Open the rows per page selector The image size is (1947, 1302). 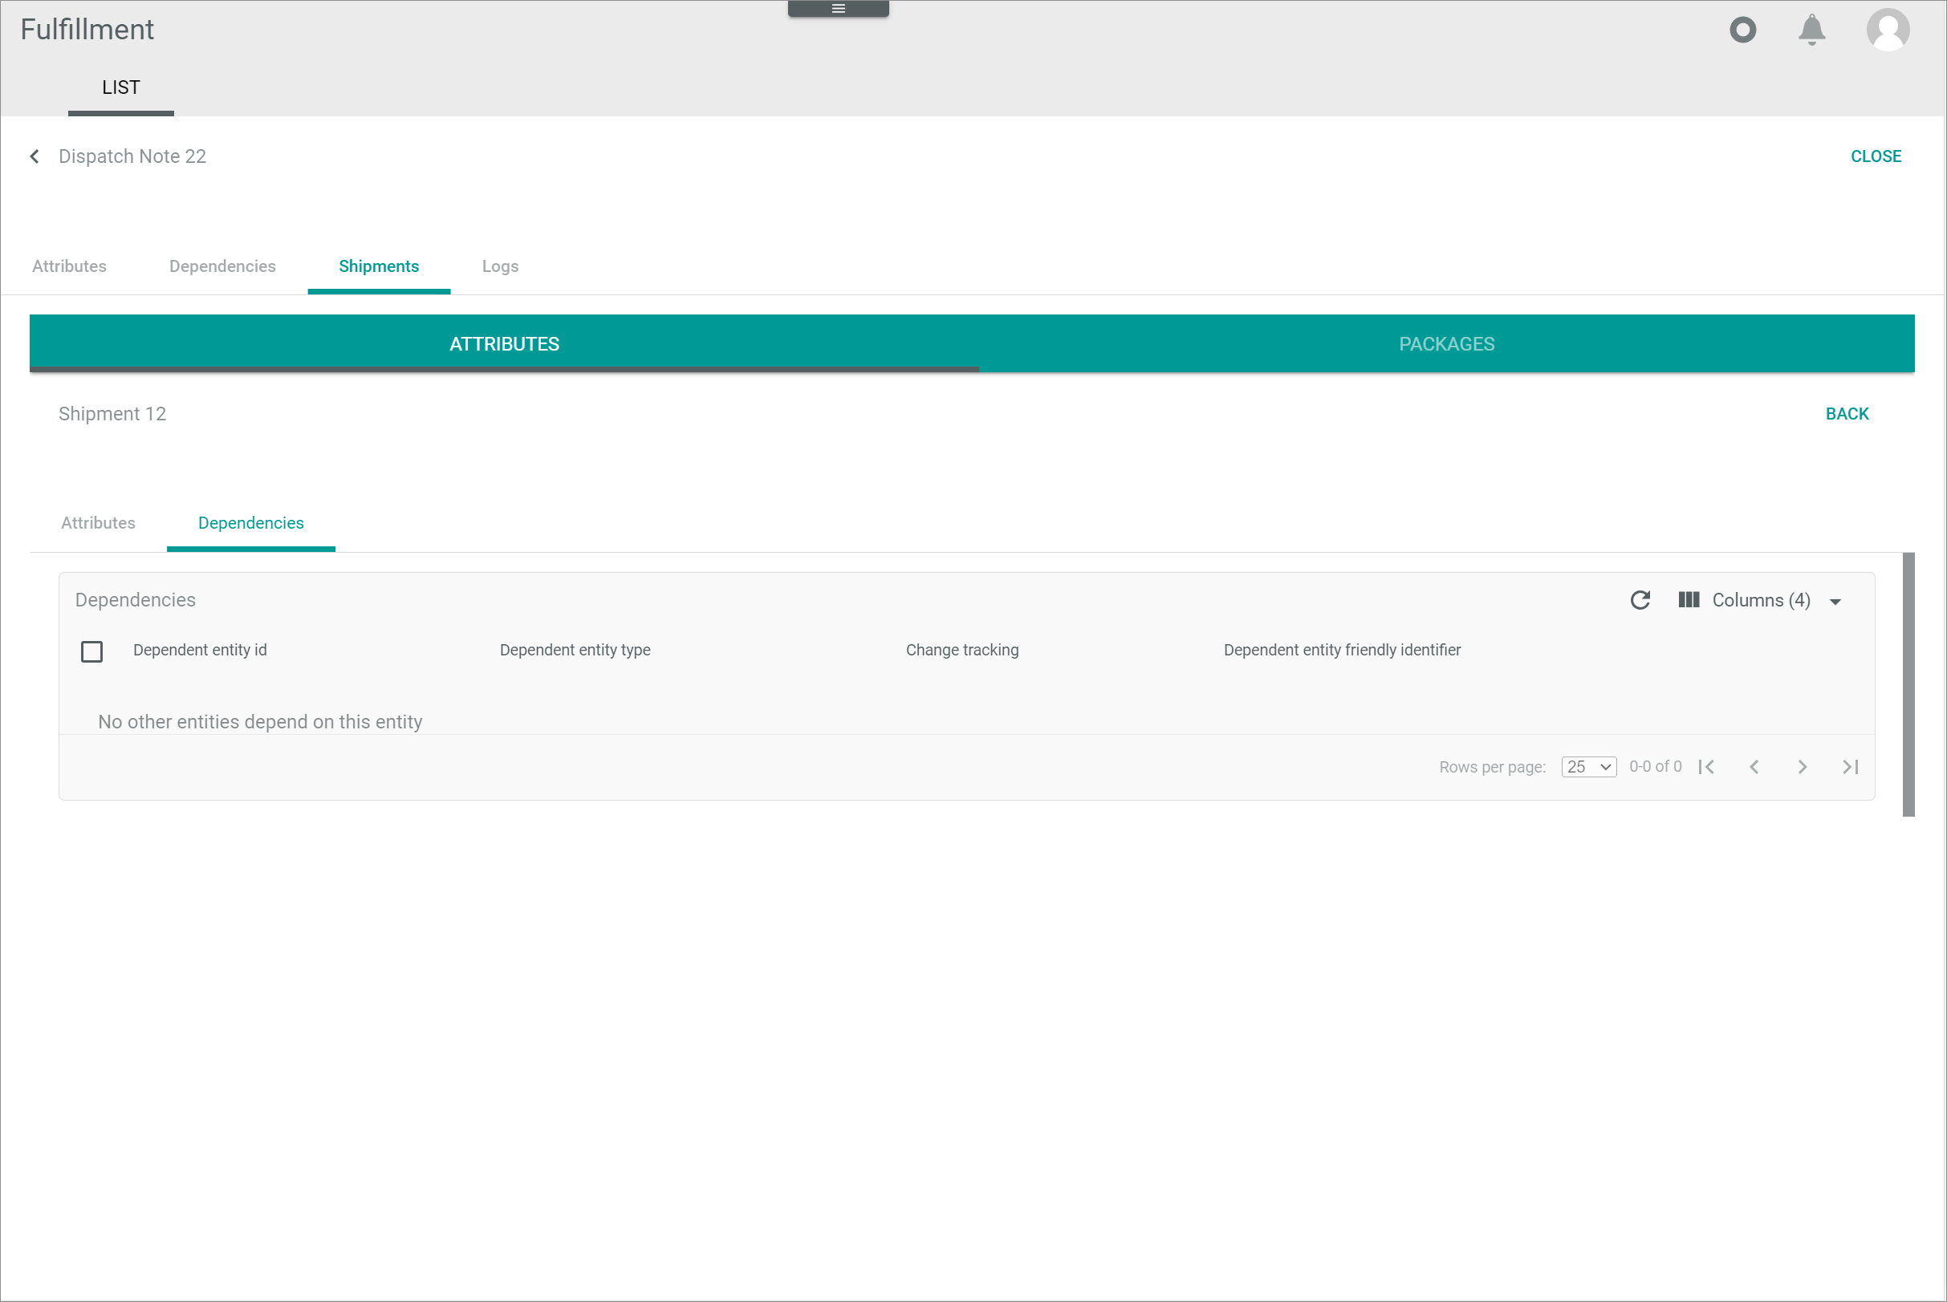coord(1588,766)
